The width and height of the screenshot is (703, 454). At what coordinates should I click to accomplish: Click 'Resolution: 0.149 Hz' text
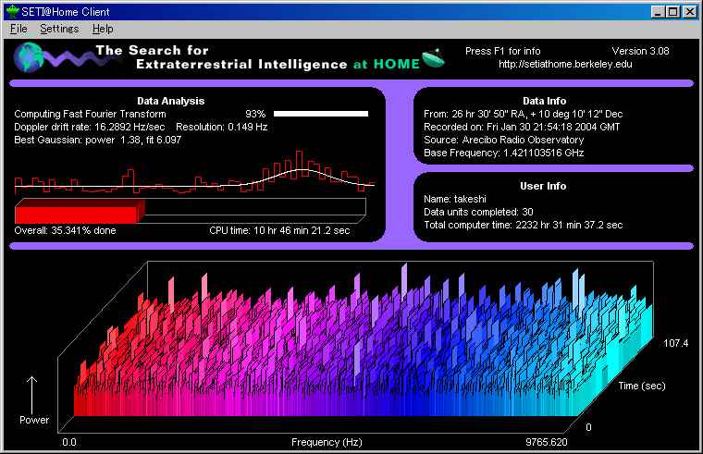pyautogui.click(x=221, y=127)
